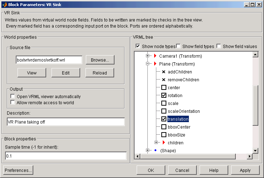Screen dimensions: 264x178
Task: Click the vertical scrollbar down arrow in VRML tree
Action: pos(255,151)
